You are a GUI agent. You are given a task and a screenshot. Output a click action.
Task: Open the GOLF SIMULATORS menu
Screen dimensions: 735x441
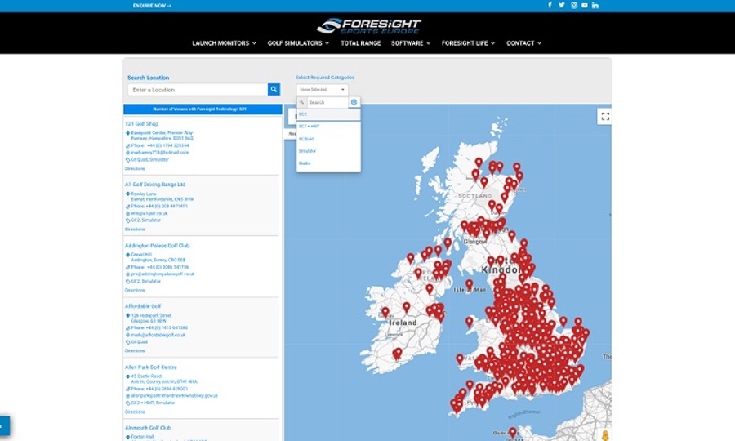coord(298,43)
